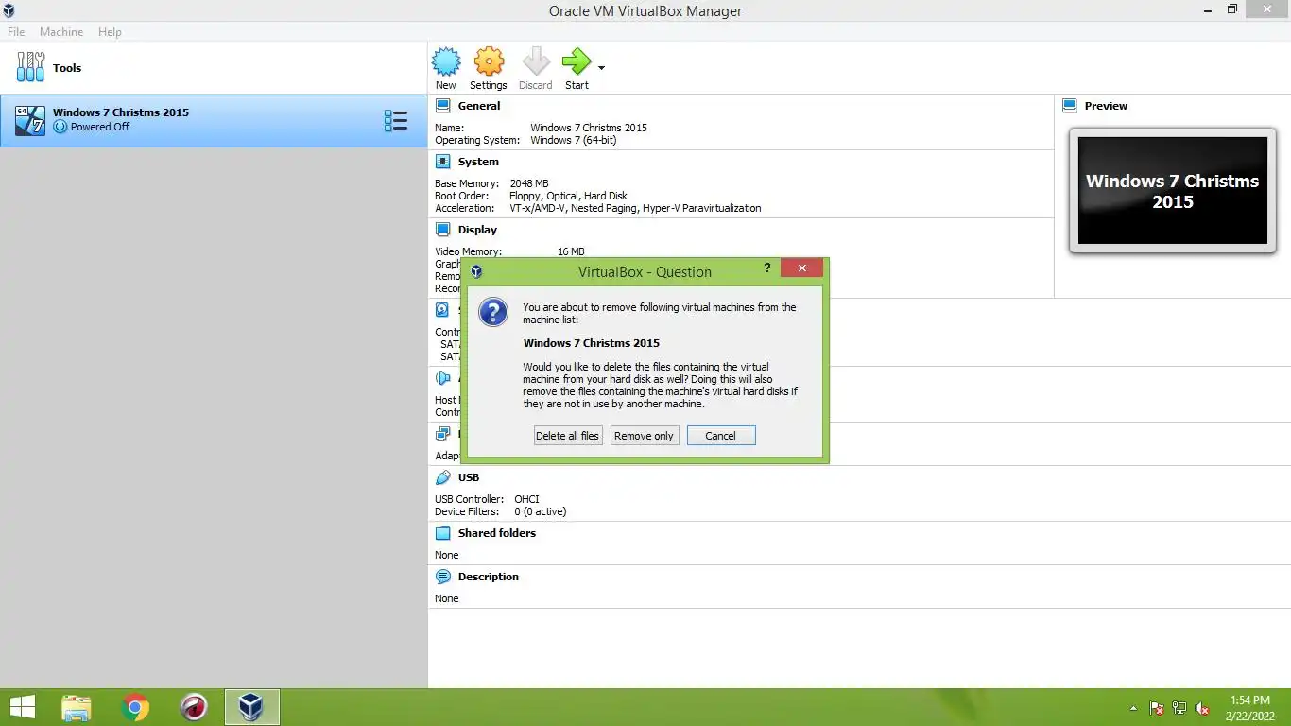The width and height of the screenshot is (1291, 726).
Task: Open the Tools icon in sidebar
Action: tap(30, 67)
